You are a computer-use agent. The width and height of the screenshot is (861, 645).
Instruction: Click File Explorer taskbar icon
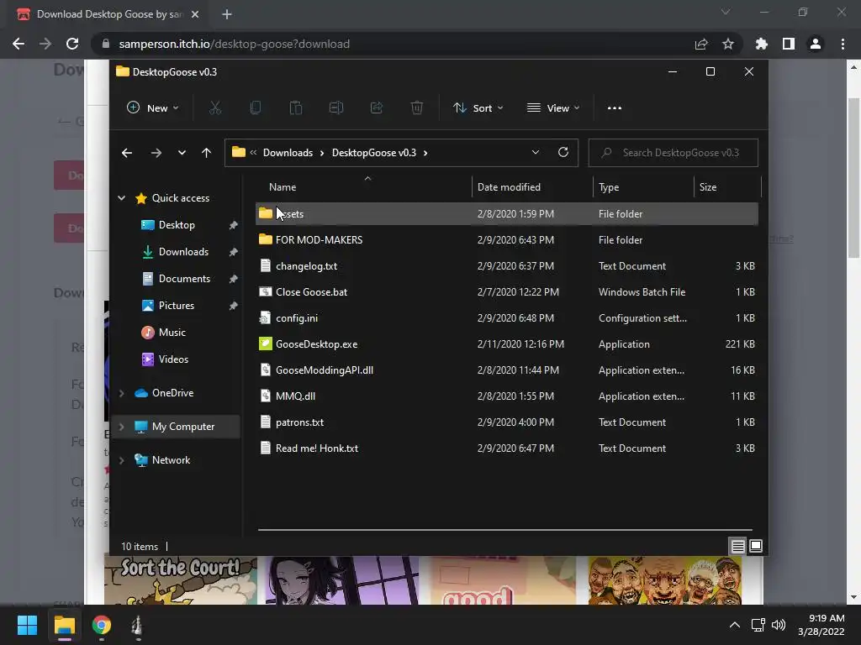coord(64,625)
